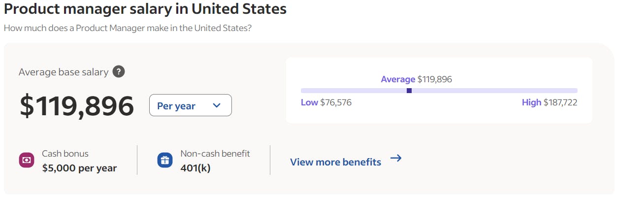Click the chevron in the Per year selector
Screen dimensions: 617x197
[x=217, y=105]
